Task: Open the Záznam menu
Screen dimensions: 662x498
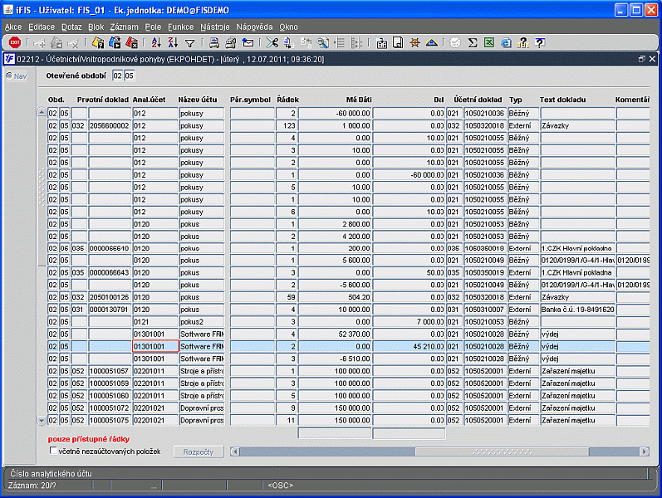Action: 124,27
